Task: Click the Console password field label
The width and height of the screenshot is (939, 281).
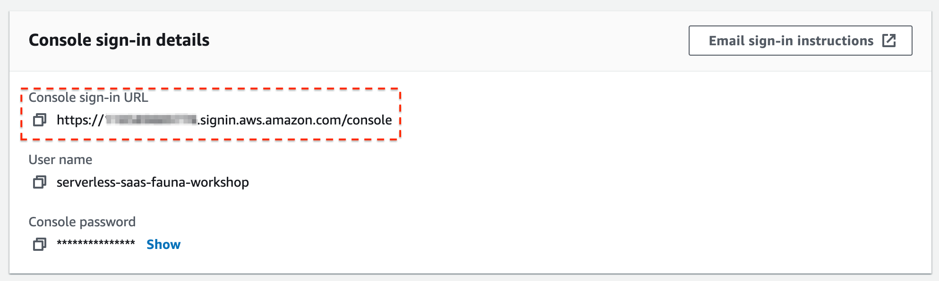Action: click(82, 222)
